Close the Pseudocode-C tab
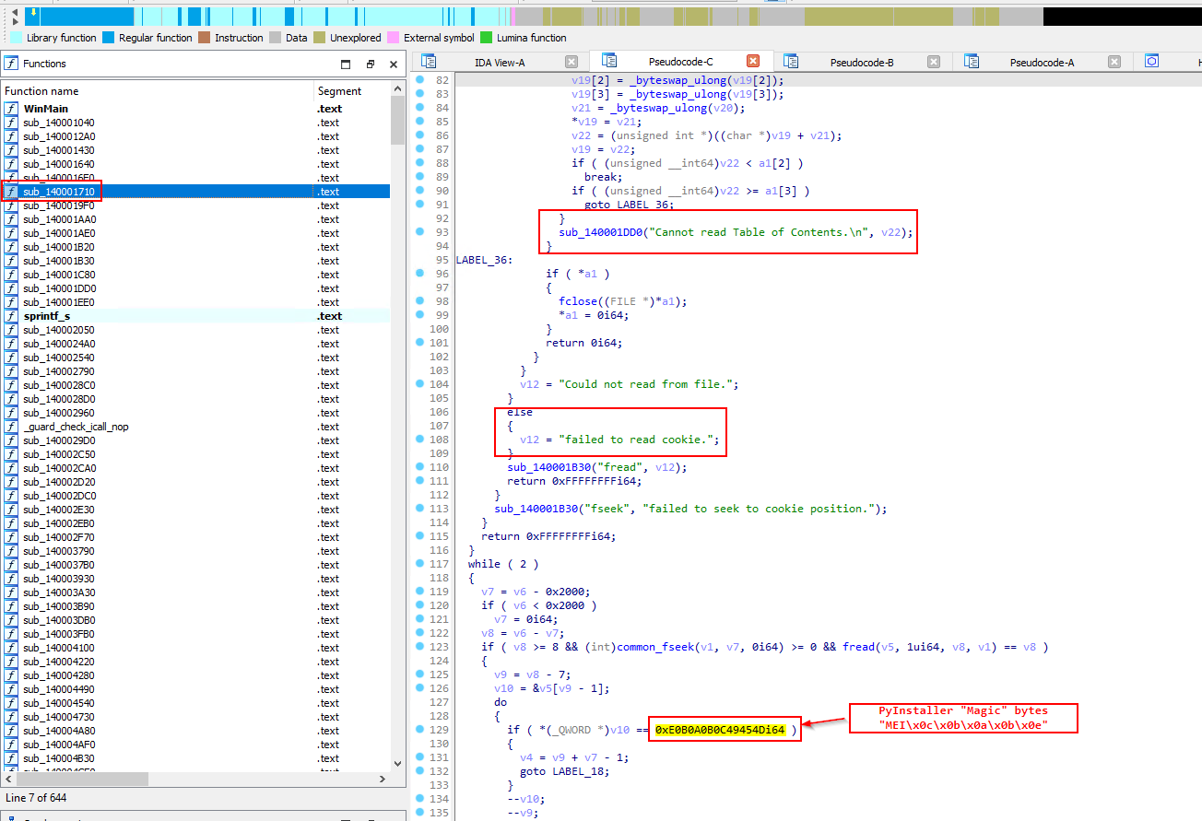This screenshot has width=1202, height=821. pos(752,62)
